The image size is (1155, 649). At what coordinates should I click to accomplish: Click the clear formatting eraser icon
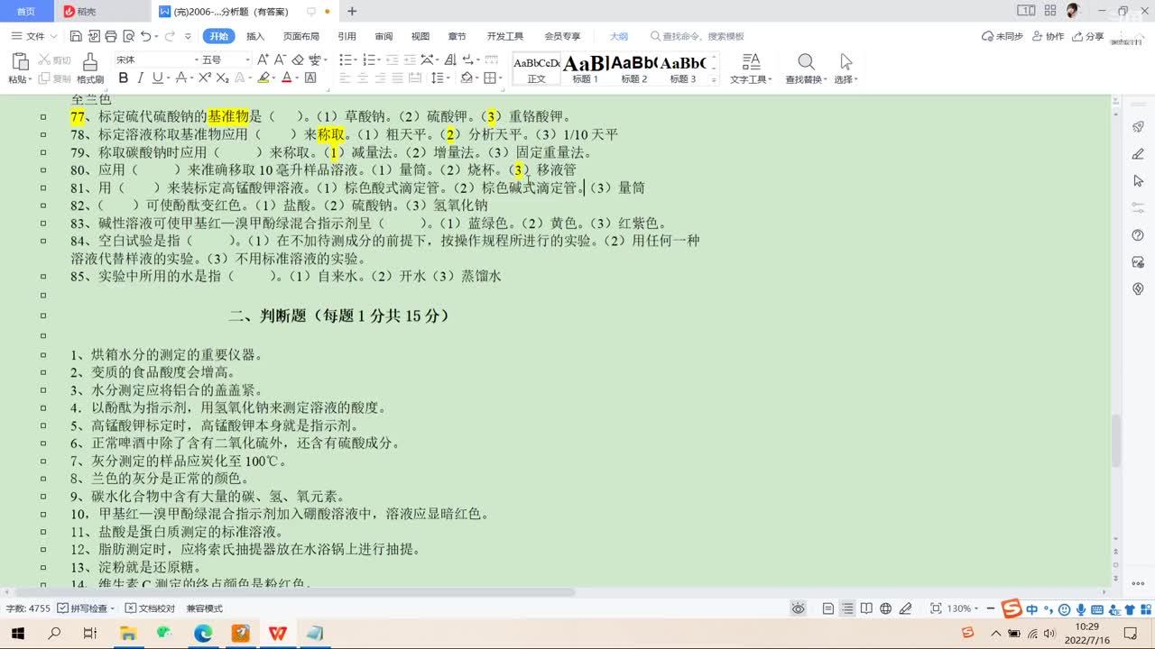pyautogui.click(x=299, y=59)
